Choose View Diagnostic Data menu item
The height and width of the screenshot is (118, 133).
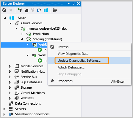(89, 54)
